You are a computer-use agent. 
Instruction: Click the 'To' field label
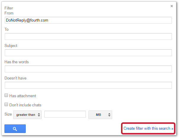[7, 29]
